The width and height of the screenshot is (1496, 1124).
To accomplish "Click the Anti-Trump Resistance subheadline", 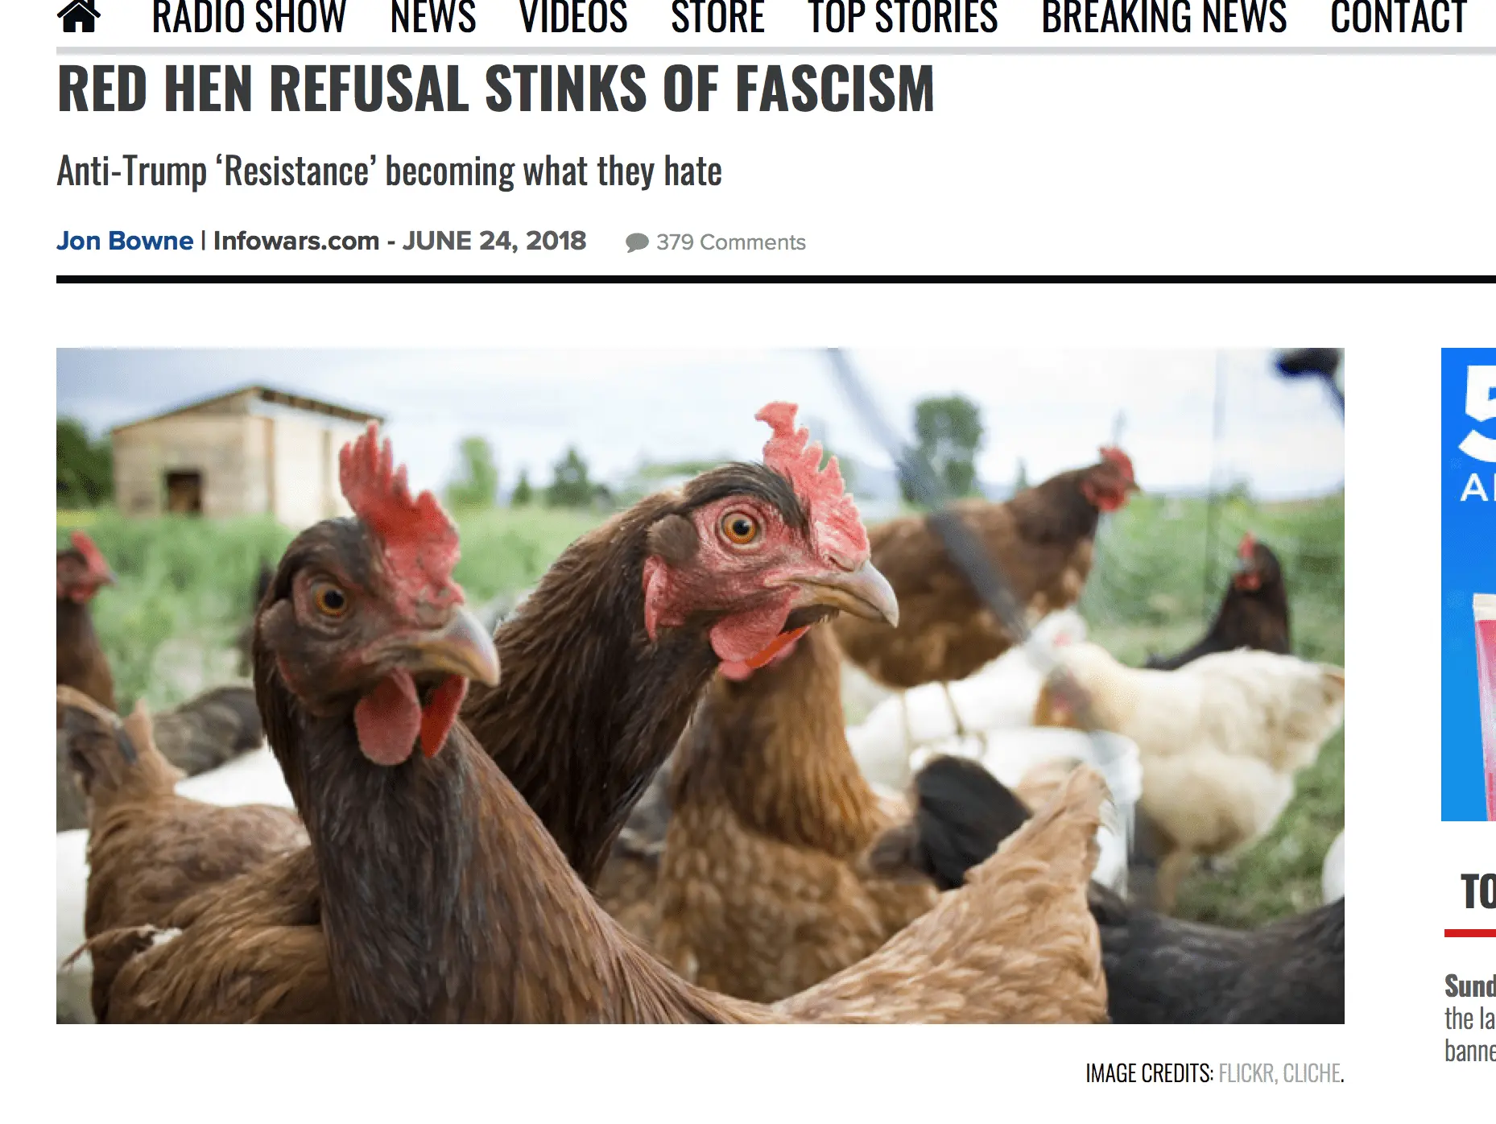I will tap(389, 171).
